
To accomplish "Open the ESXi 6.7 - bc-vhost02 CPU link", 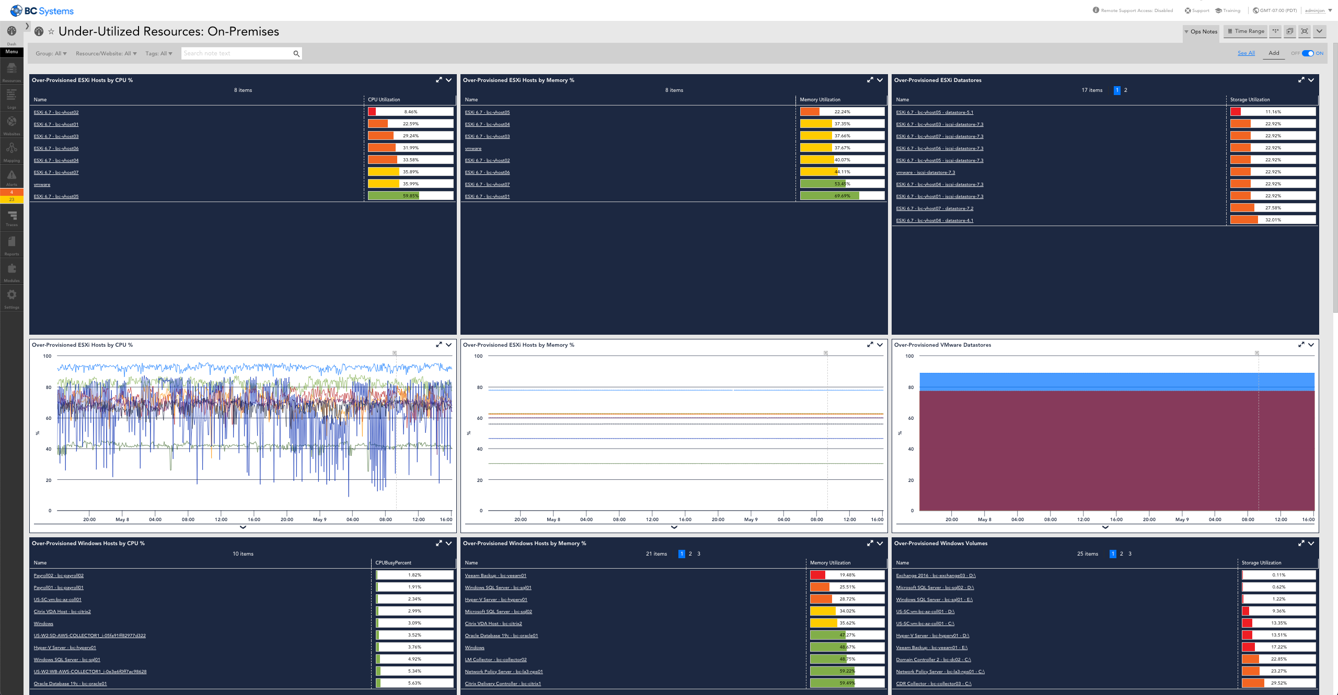I will point(56,112).
